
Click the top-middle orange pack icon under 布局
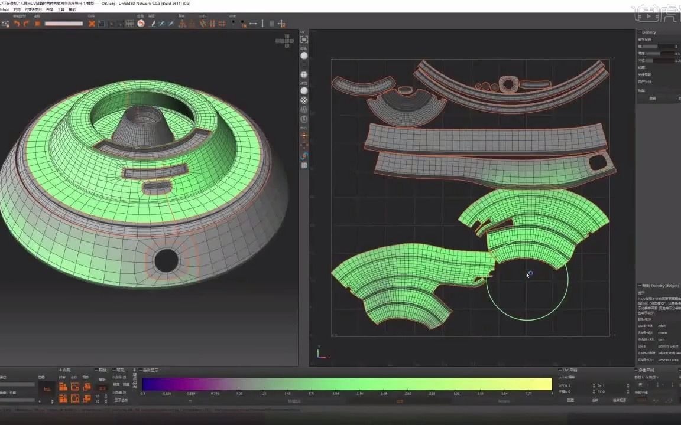(x=74, y=387)
